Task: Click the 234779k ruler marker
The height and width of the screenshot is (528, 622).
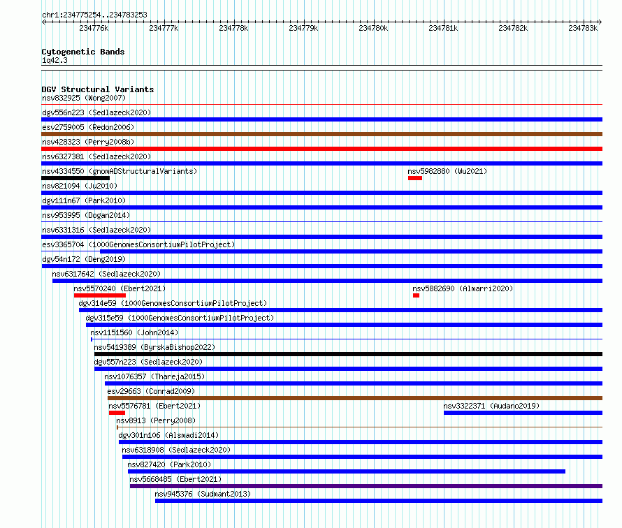Action: [x=303, y=28]
